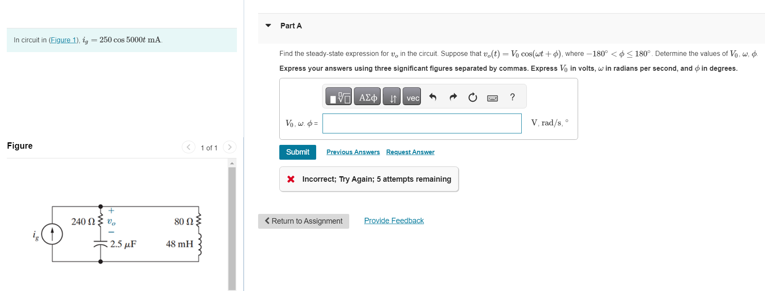Open equation editor help with question mark
This screenshot has height=291, width=765.
(x=512, y=97)
